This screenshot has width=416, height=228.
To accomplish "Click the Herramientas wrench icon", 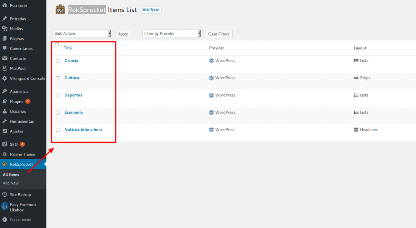I will point(5,121).
